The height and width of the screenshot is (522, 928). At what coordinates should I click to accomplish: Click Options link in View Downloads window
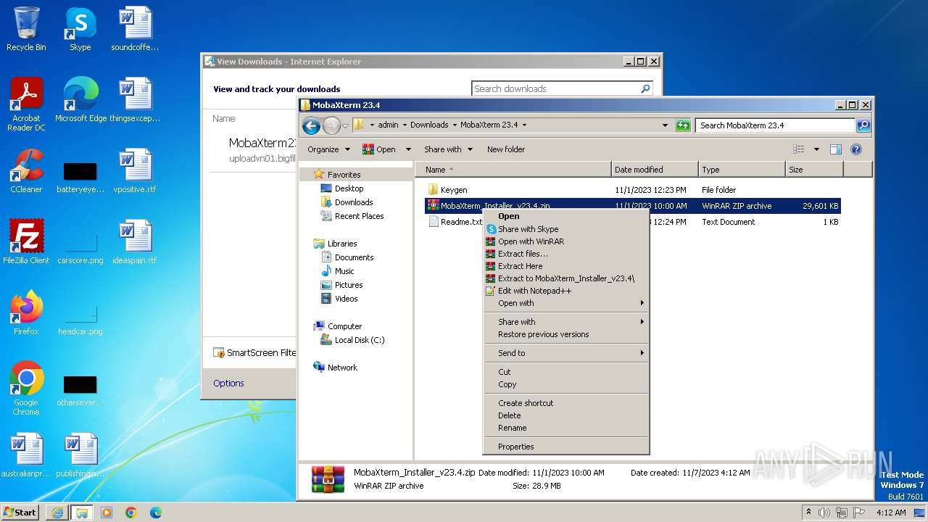[228, 384]
